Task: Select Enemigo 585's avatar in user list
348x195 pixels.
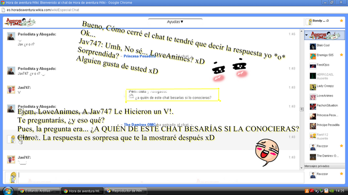Action: 313,56
